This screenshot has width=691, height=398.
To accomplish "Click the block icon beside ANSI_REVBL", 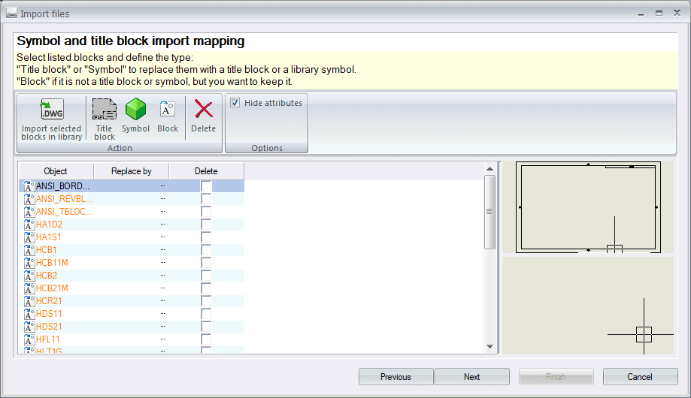I will 29,199.
